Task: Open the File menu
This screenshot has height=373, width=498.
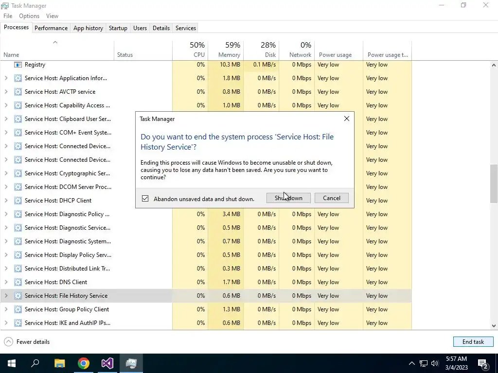Action: click(8, 16)
